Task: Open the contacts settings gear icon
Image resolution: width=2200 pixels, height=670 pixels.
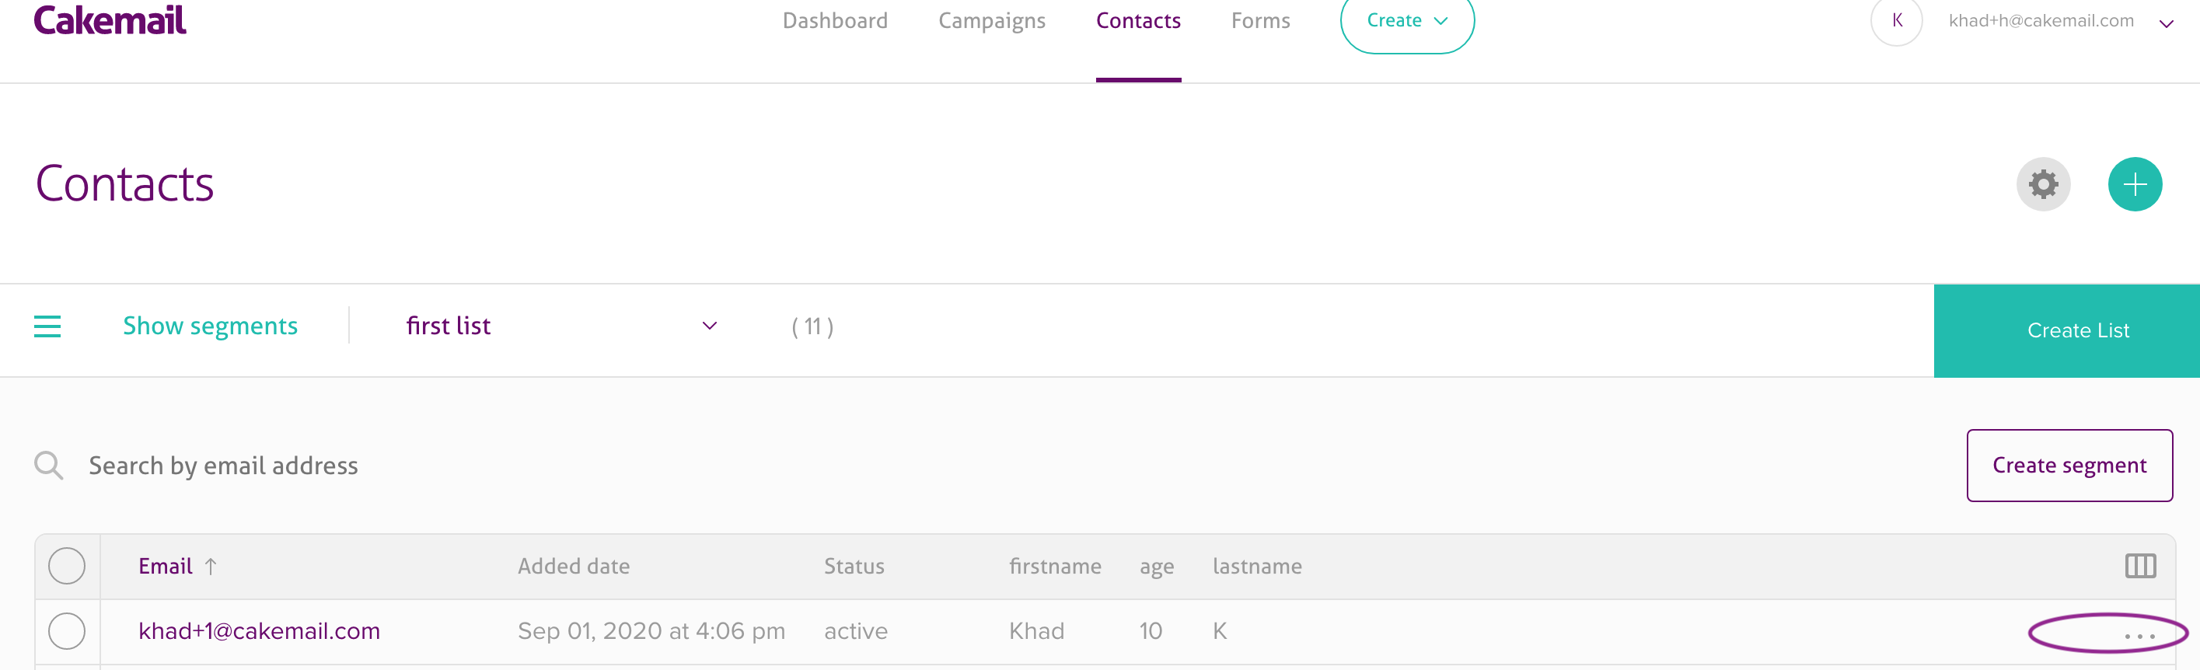Action: click(x=2043, y=184)
